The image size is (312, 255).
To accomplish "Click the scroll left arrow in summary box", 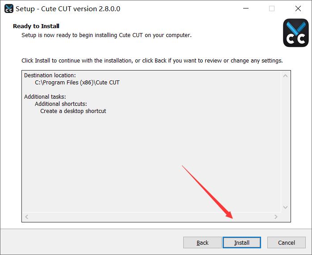I will click(27, 217).
